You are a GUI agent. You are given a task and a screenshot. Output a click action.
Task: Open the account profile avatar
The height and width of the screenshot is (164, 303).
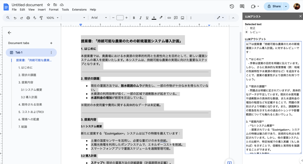pos(297,6)
